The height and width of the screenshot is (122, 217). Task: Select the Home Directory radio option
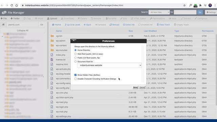(75, 50)
